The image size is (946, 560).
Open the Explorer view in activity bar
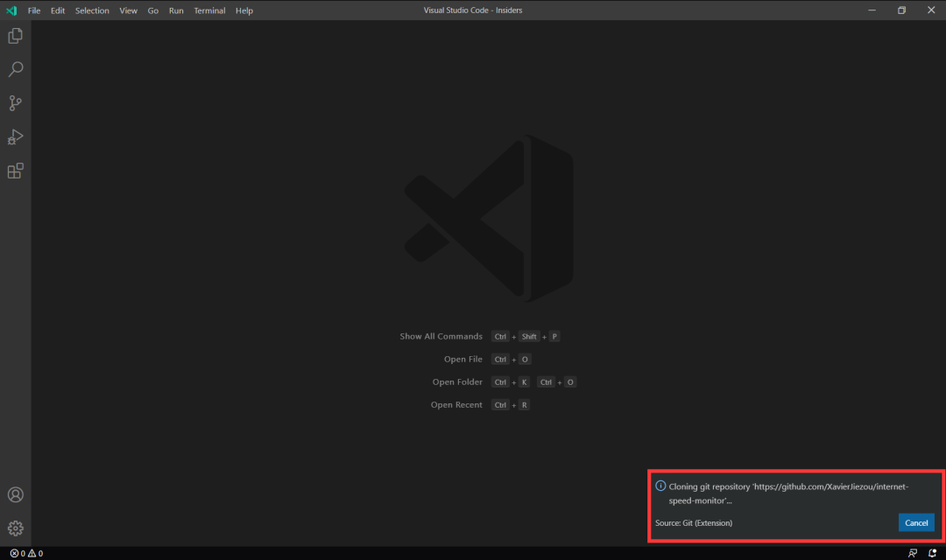pyautogui.click(x=16, y=36)
